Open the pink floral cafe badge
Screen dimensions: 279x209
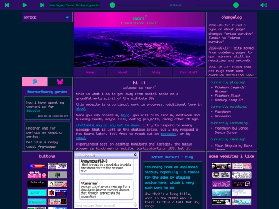coord(242,166)
